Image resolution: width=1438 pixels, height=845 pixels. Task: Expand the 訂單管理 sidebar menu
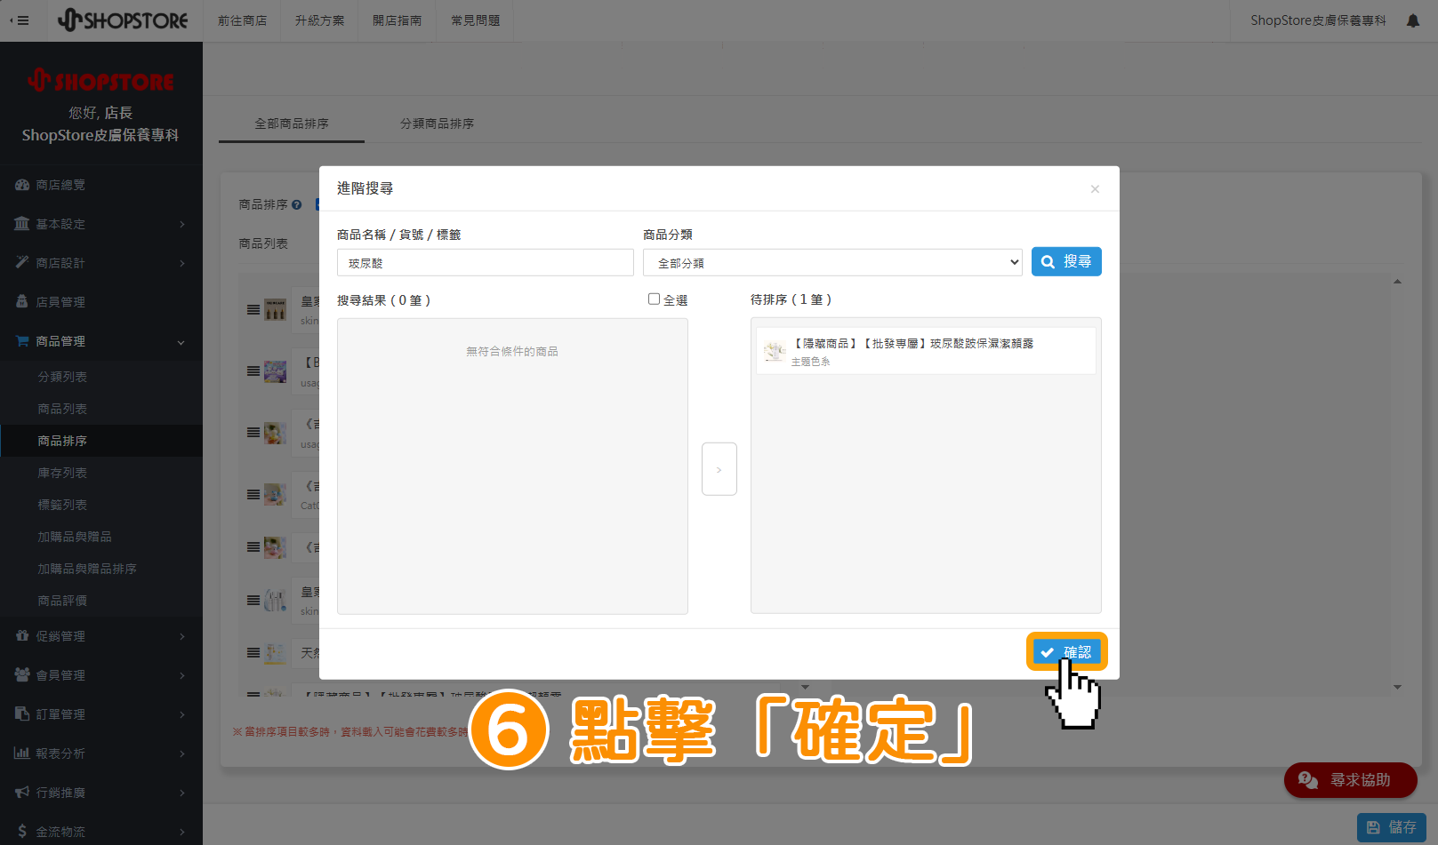pos(101,714)
